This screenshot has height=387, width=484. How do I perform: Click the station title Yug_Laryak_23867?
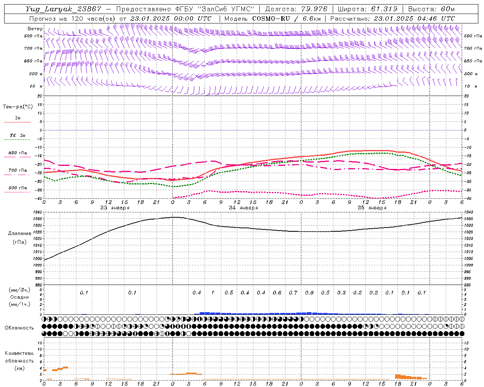[x=64, y=9]
